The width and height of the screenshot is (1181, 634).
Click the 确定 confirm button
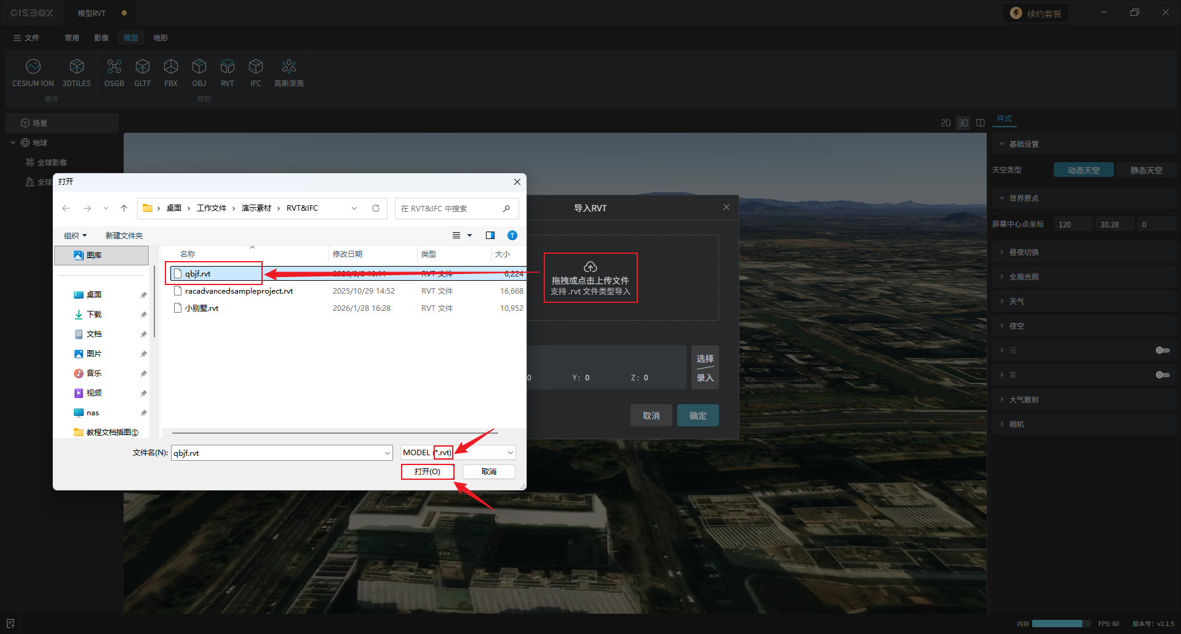(x=698, y=416)
